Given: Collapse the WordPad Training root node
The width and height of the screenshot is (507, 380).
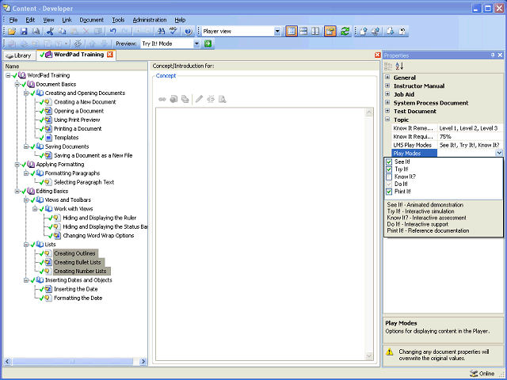Looking at the screenshot, I should pos(8,75).
